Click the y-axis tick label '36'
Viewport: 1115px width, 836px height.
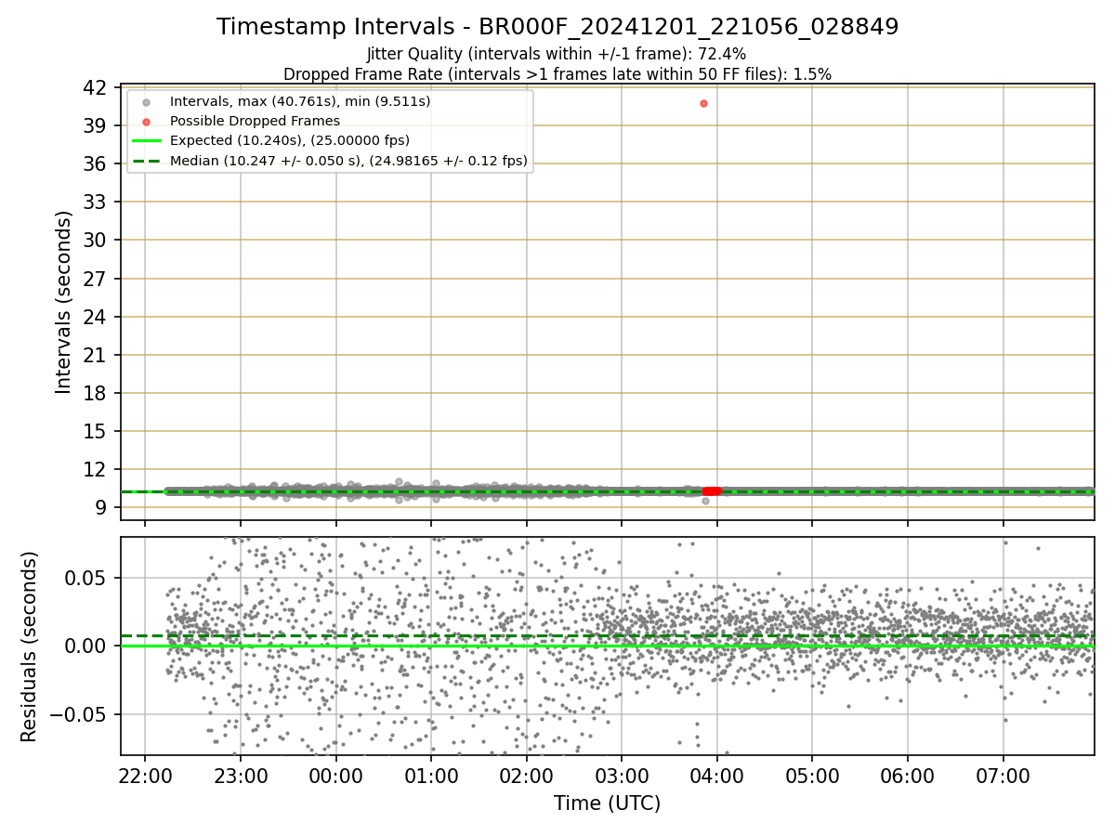[x=95, y=163]
